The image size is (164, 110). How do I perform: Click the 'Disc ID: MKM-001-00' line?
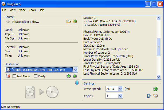pyautogui.click(x=97, y=35)
